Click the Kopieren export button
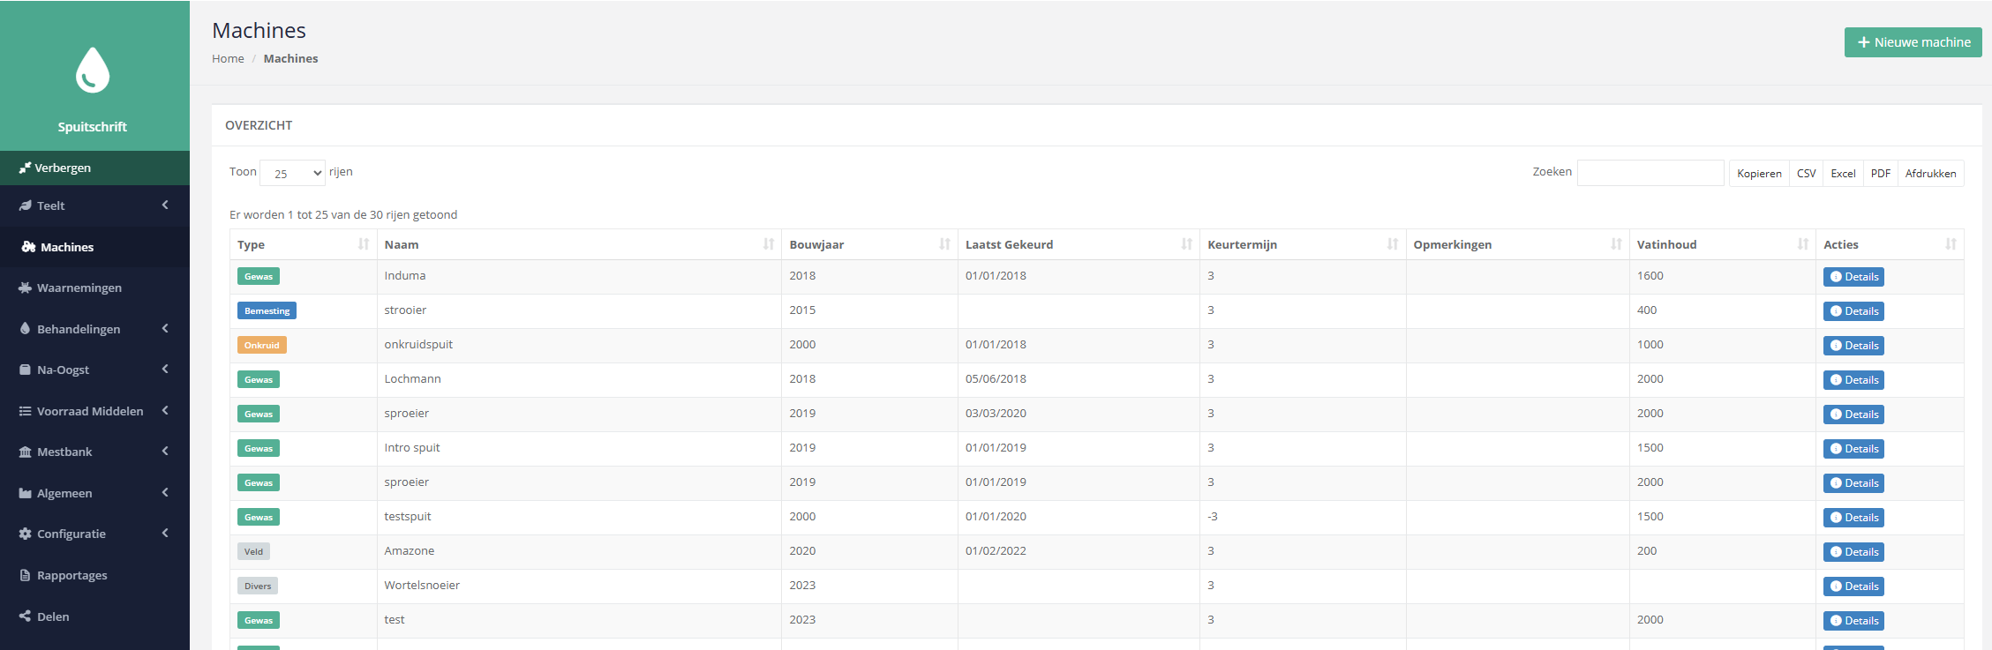Screen dimensions: 1992x650 1759,173
